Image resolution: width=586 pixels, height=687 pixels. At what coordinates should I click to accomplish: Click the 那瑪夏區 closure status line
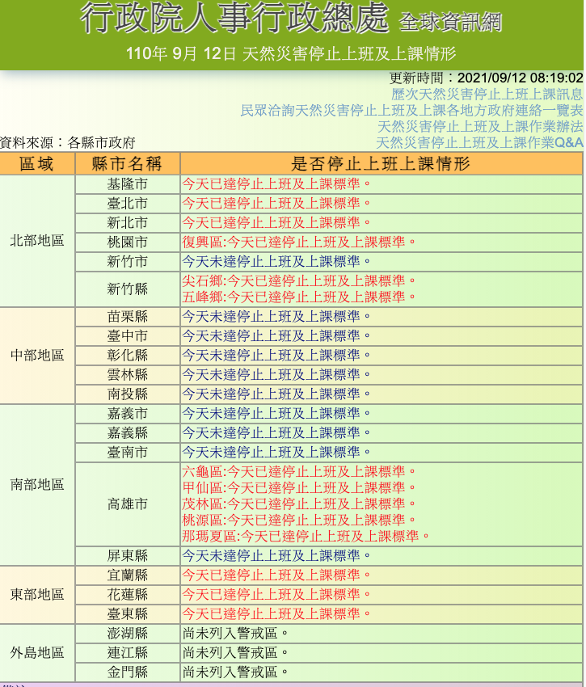pos(306,536)
